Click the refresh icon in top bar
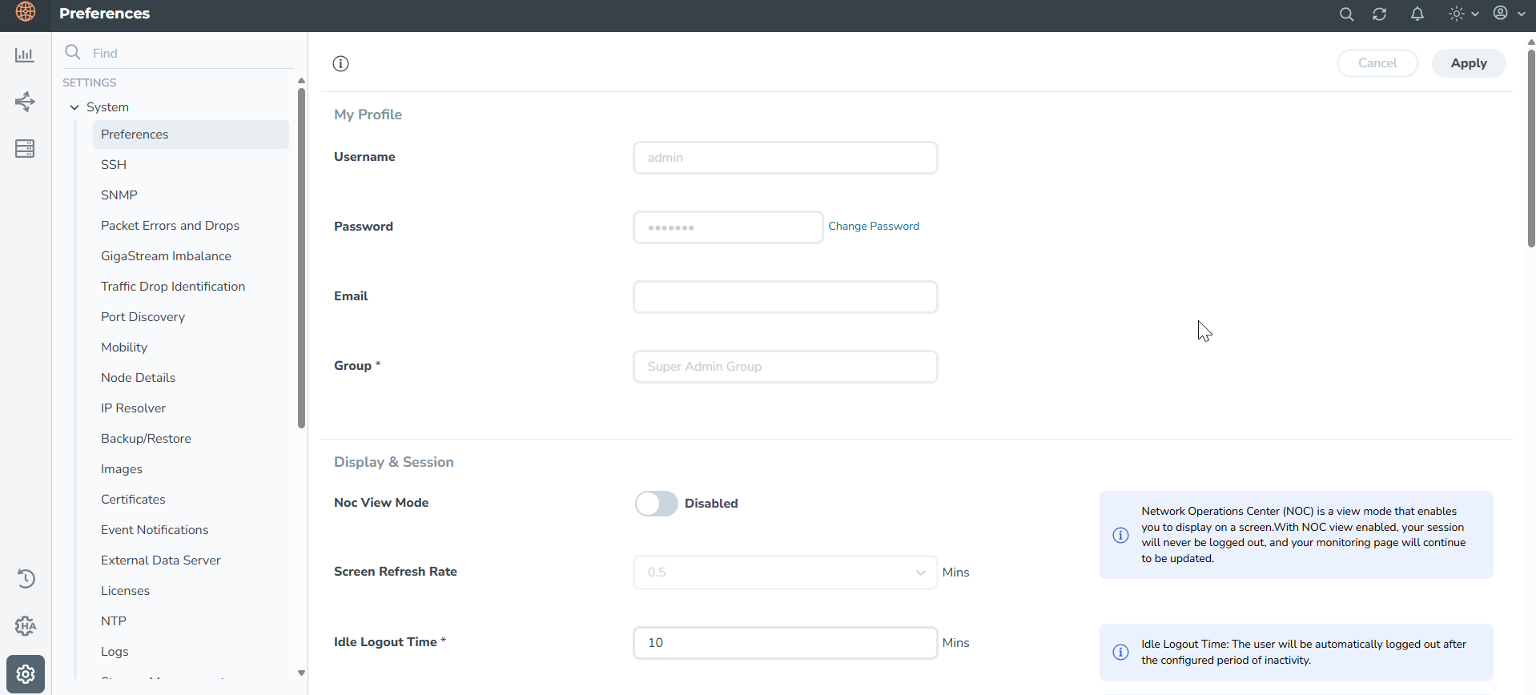Viewport: 1536px width, 695px height. tap(1379, 14)
